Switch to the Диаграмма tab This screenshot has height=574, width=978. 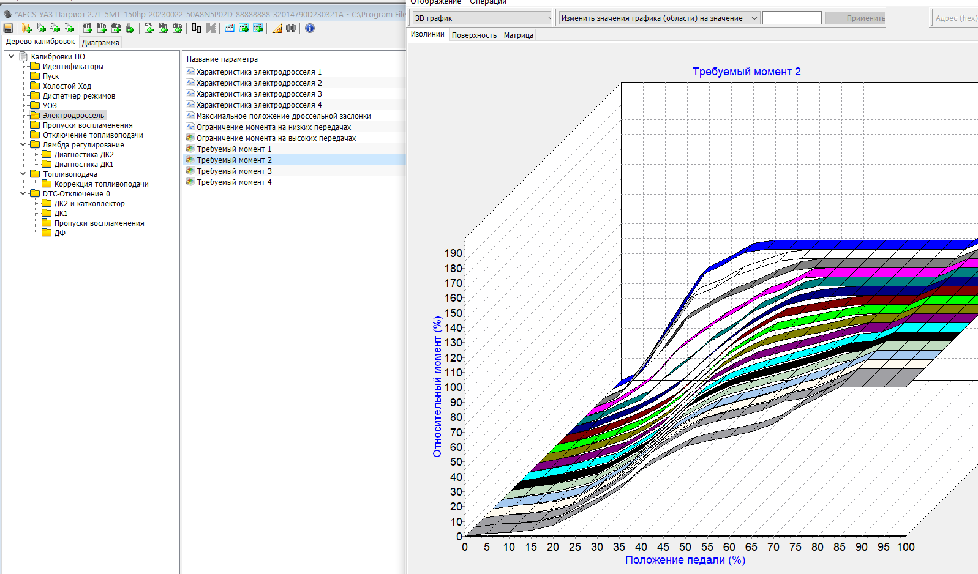coord(100,43)
